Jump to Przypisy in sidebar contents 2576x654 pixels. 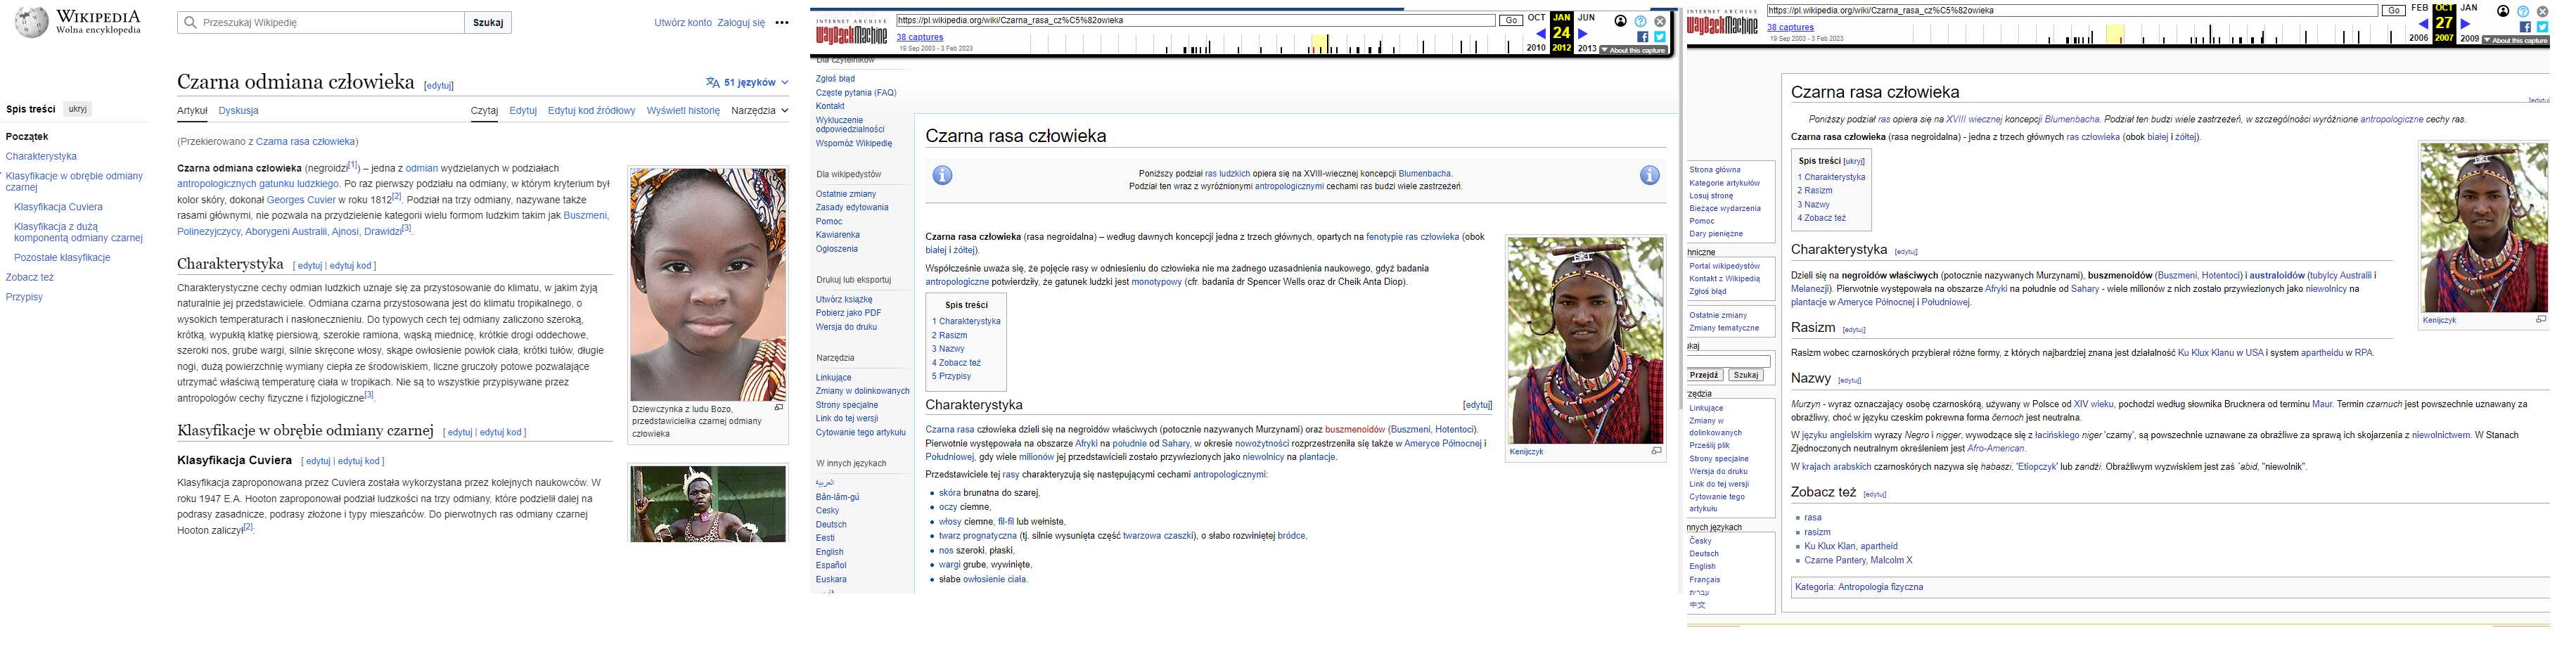click(x=24, y=297)
